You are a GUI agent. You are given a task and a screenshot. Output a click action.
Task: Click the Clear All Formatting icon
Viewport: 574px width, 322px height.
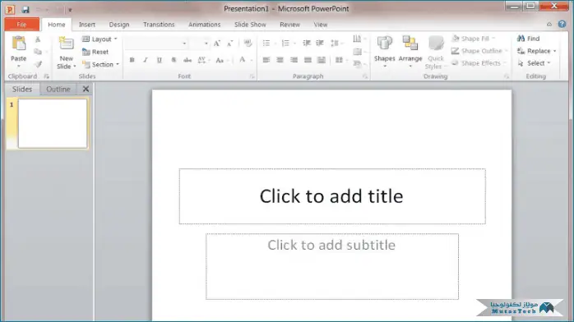tap(248, 44)
